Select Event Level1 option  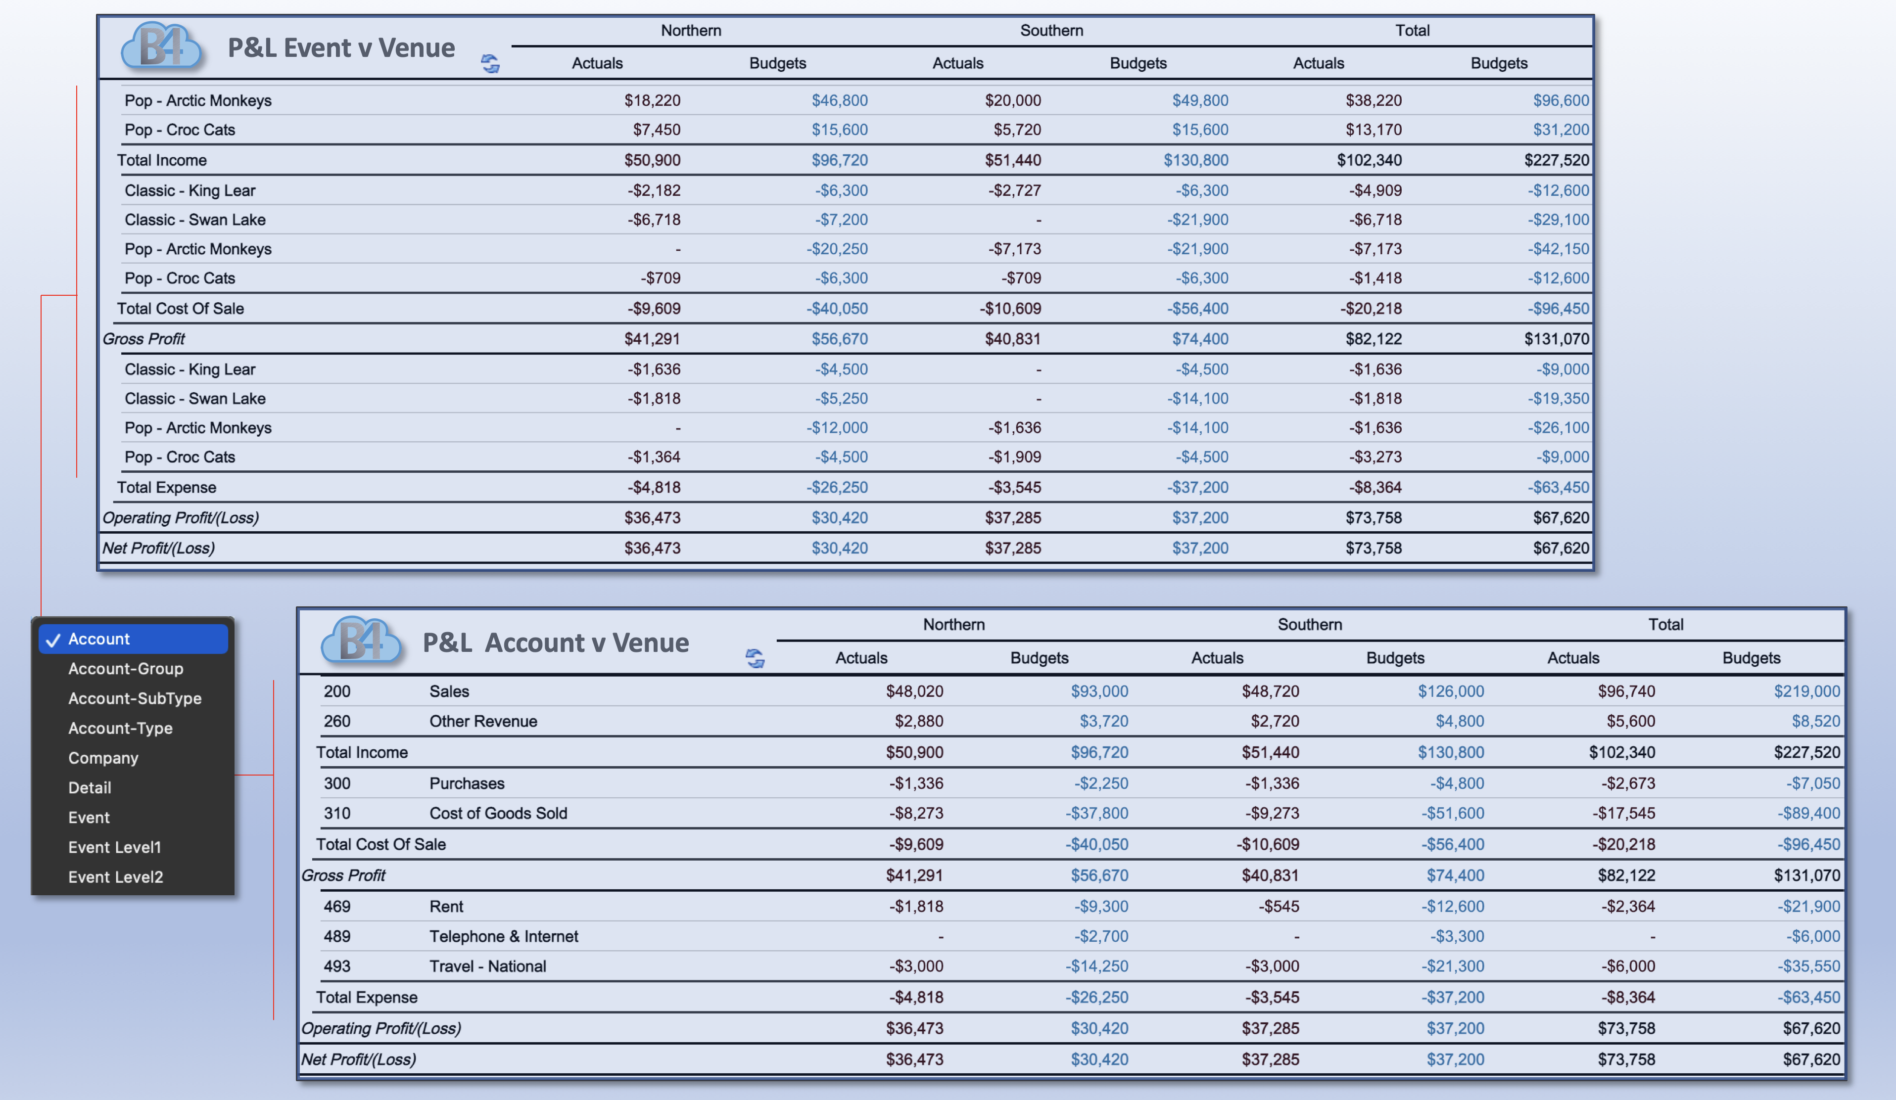coord(114,847)
